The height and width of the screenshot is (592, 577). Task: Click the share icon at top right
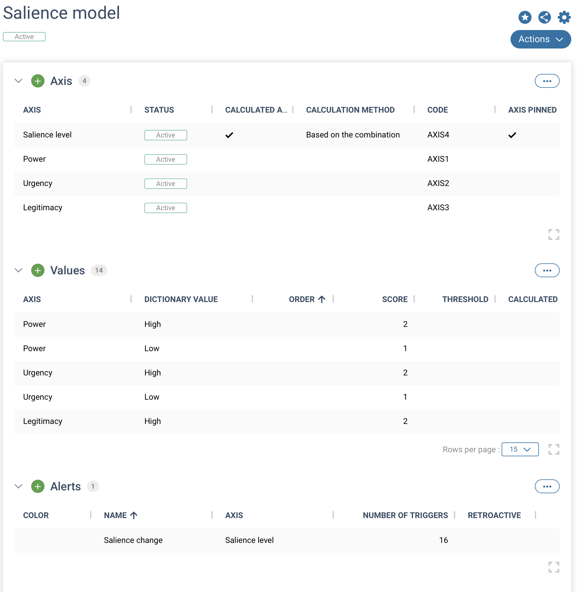(544, 17)
